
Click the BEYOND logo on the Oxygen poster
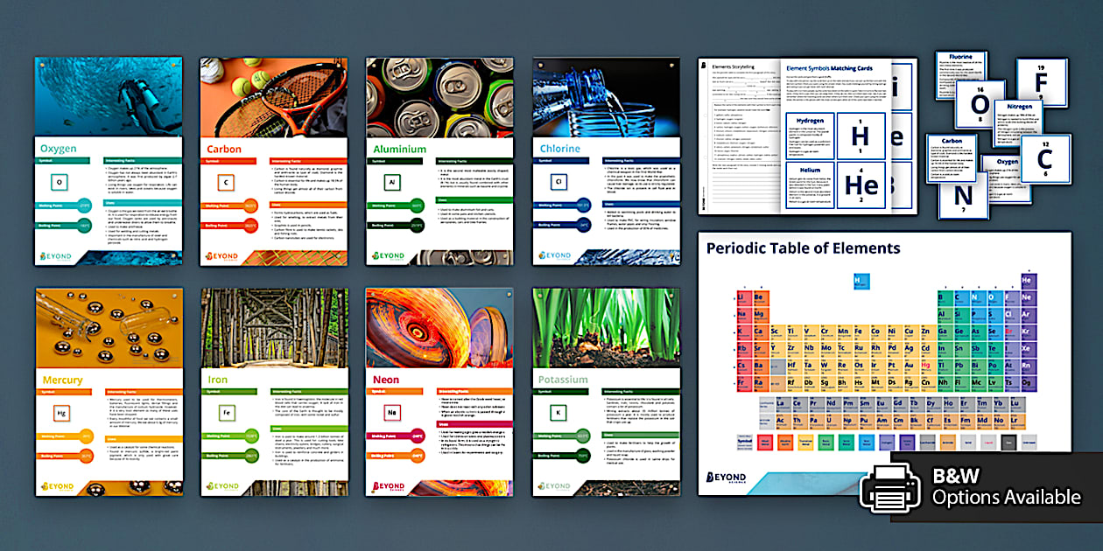(56, 255)
